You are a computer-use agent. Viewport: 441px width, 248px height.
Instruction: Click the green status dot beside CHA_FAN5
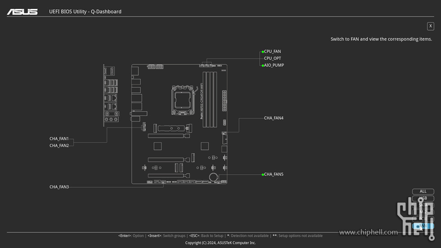tap(263, 175)
